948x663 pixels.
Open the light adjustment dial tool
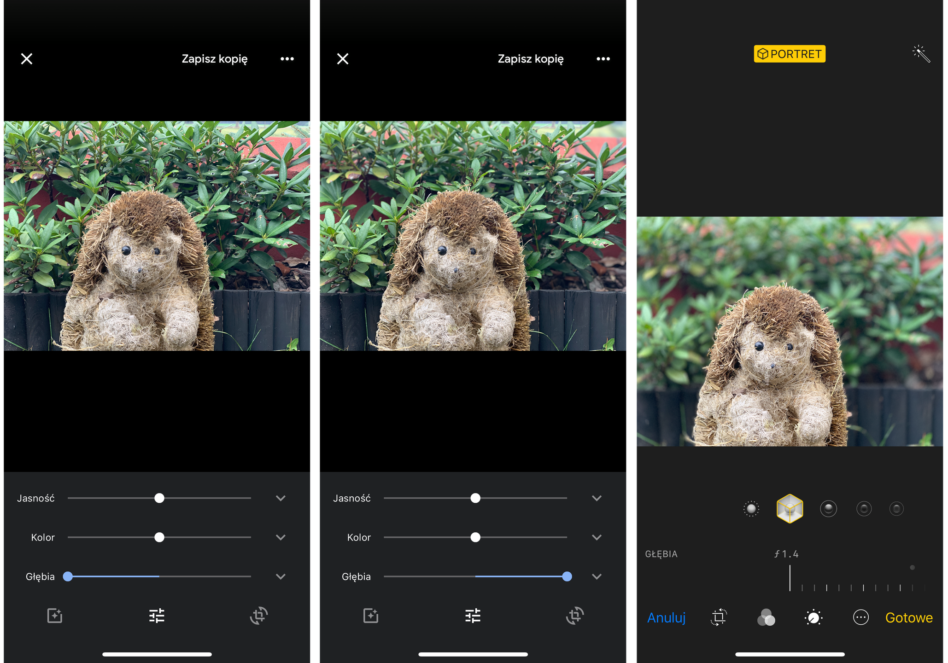[x=813, y=617]
